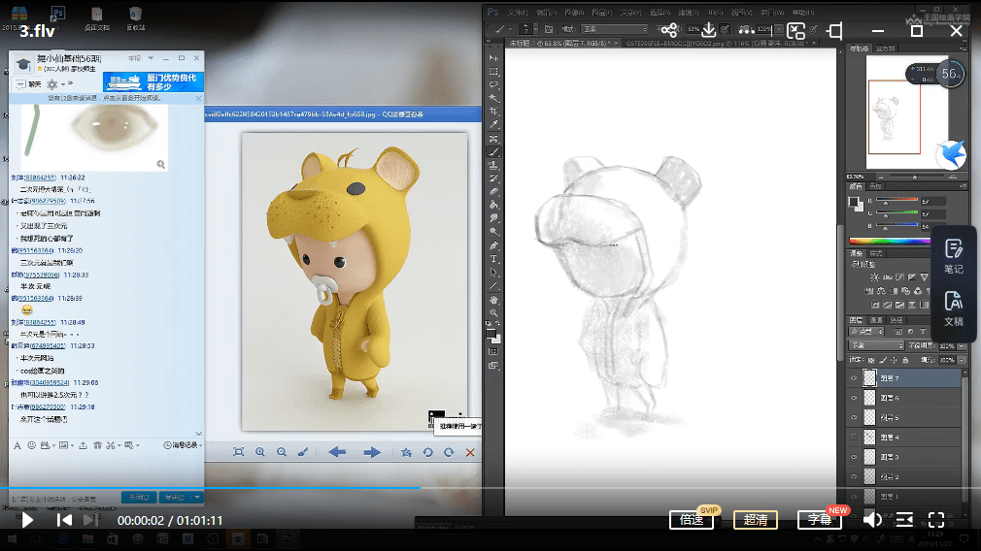This screenshot has width=981, height=551.
Task: Select the Zoom tool in Photoshop toolbar
Action: tap(493, 312)
